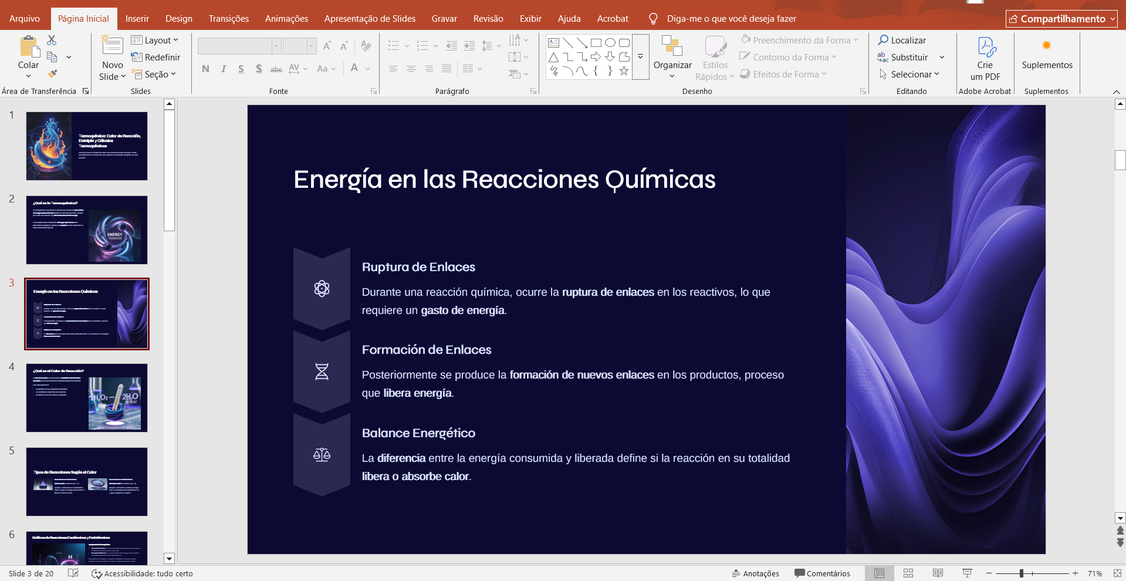
Task: Decrease font size icon
Action: [344, 46]
